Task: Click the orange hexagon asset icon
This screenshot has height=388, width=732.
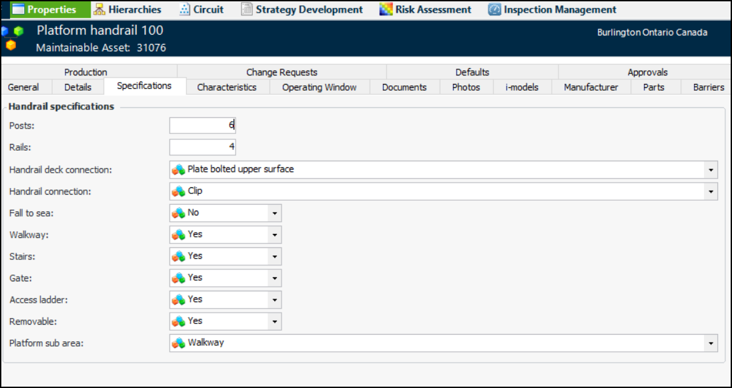Action: [x=11, y=46]
